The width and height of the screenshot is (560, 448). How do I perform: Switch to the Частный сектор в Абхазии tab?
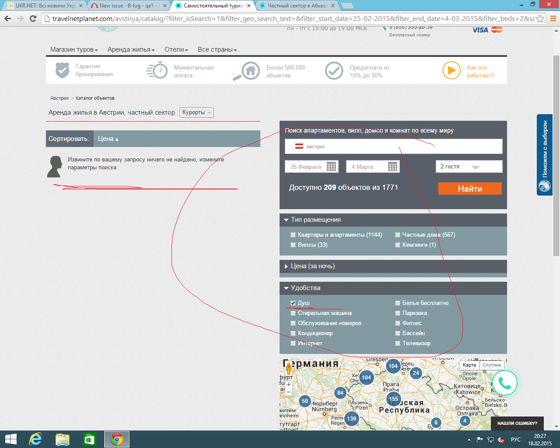point(297,6)
